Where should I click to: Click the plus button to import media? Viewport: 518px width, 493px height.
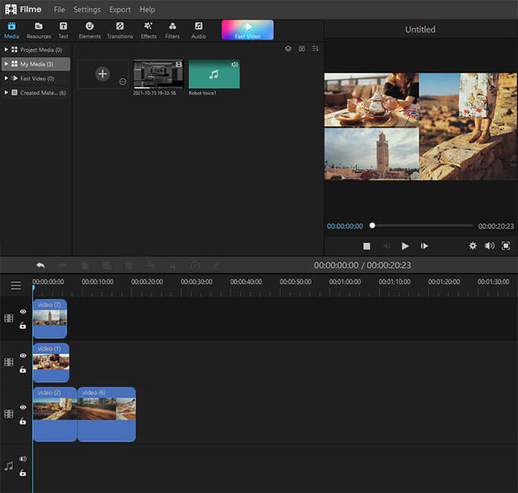pyautogui.click(x=102, y=74)
